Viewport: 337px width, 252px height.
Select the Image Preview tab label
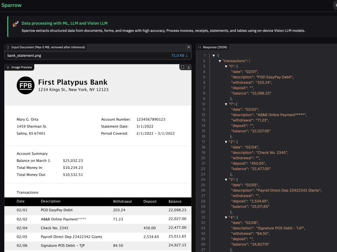22,67
